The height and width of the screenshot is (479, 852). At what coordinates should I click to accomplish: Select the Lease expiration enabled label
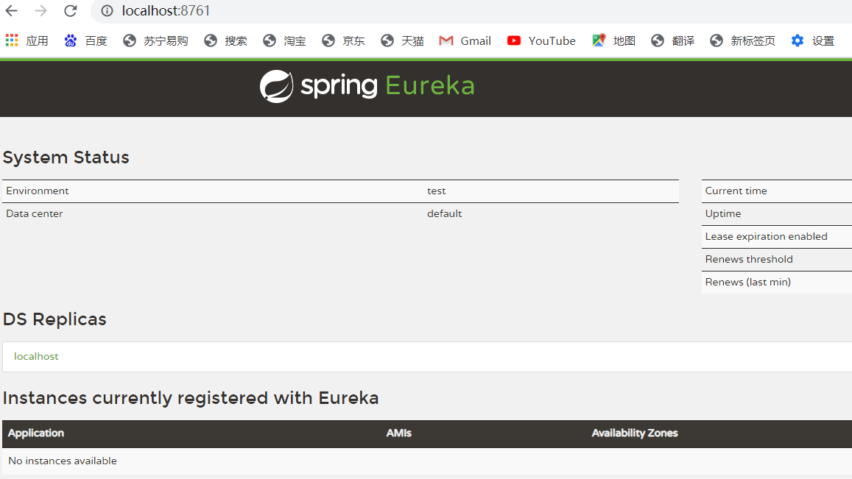(x=766, y=236)
